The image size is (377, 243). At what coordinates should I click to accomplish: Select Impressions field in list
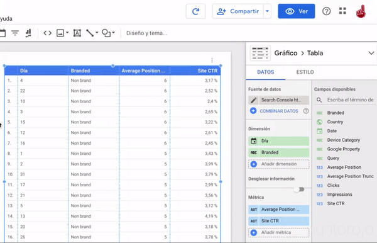point(339,195)
